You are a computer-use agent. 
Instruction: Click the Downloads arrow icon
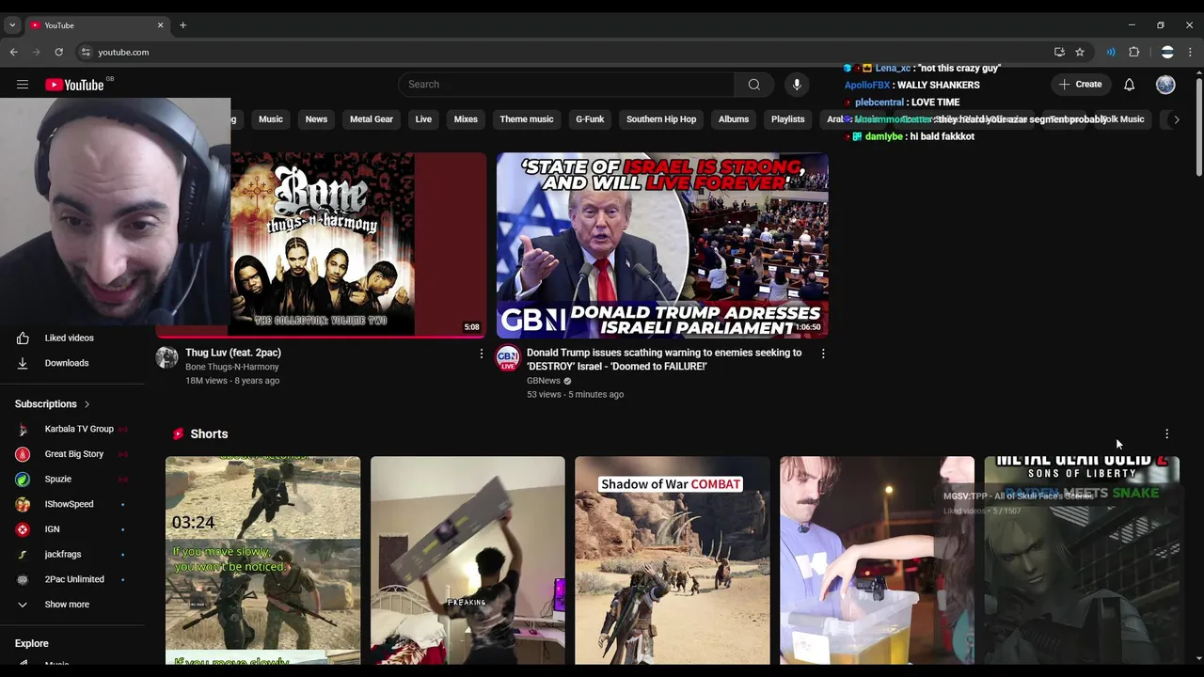[23, 363]
